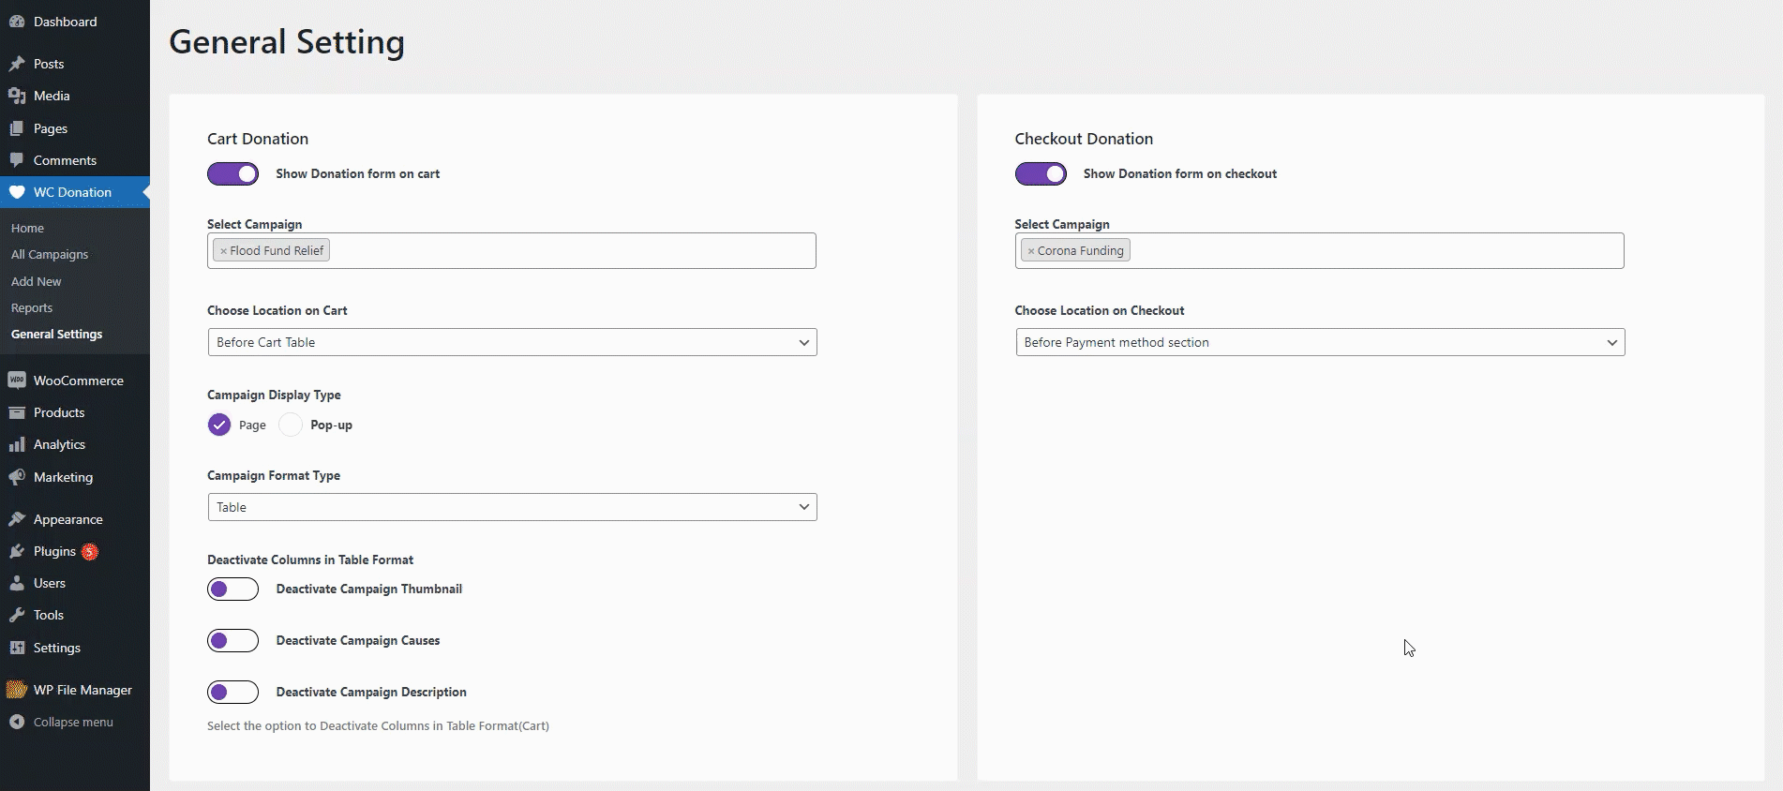Click the Marketing megaphone icon

click(17, 477)
